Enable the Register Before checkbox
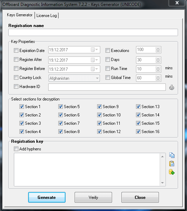The height and width of the screenshot is (211, 187). (16, 69)
